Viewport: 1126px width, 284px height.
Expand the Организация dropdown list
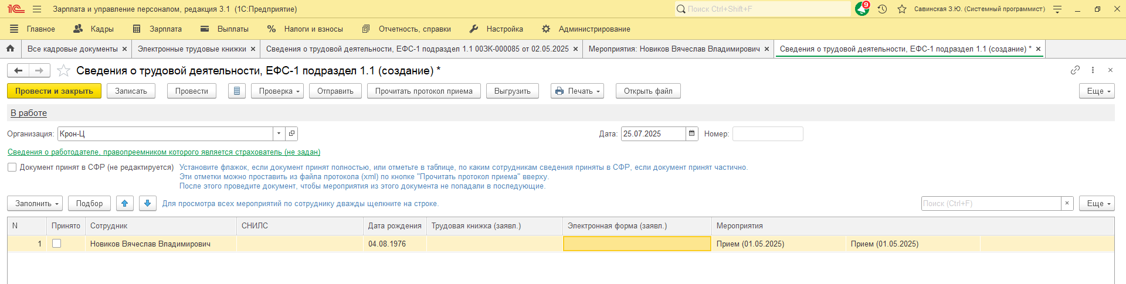(279, 134)
